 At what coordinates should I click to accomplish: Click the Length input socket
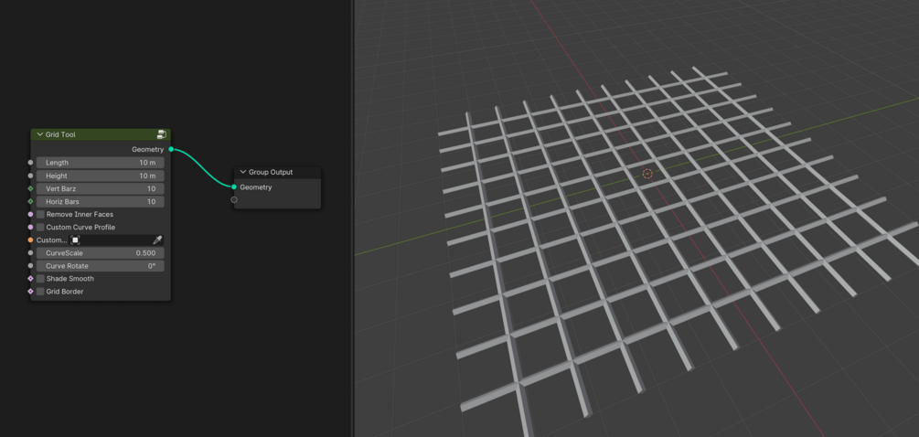click(x=30, y=162)
